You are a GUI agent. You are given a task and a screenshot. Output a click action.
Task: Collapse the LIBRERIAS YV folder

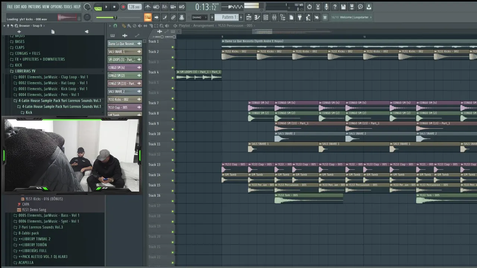pyautogui.click(x=25, y=71)
